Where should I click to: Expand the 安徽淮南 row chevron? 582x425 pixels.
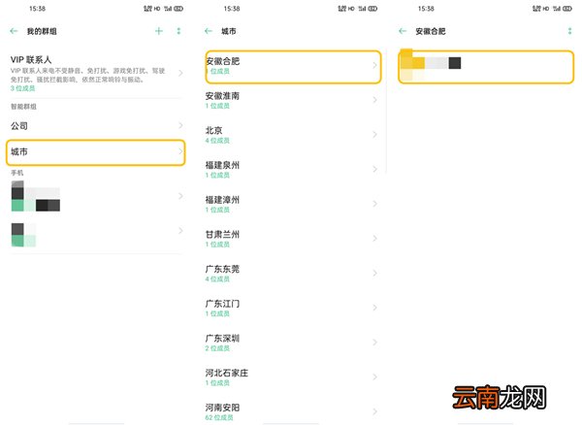click(x=374, y=100)
